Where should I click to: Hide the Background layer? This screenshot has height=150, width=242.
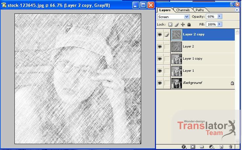coord(160,83)
